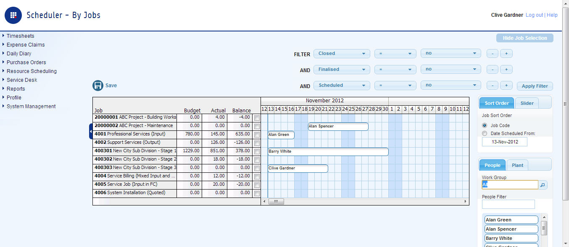Viewport: 569px width, 247px height.
Task: Click the date field showing 13-Nov-2012
Action: point(505,142)
